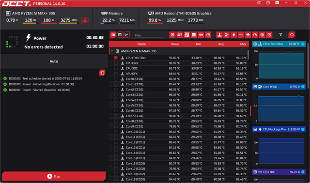Filter sensors by current type
Image resolution: width=310 pixels, height=183 pixels.
click(241, 35)
